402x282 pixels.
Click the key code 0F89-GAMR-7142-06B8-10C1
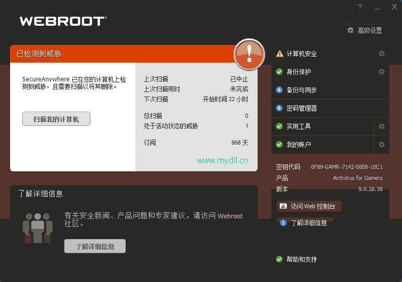[346, 167]
